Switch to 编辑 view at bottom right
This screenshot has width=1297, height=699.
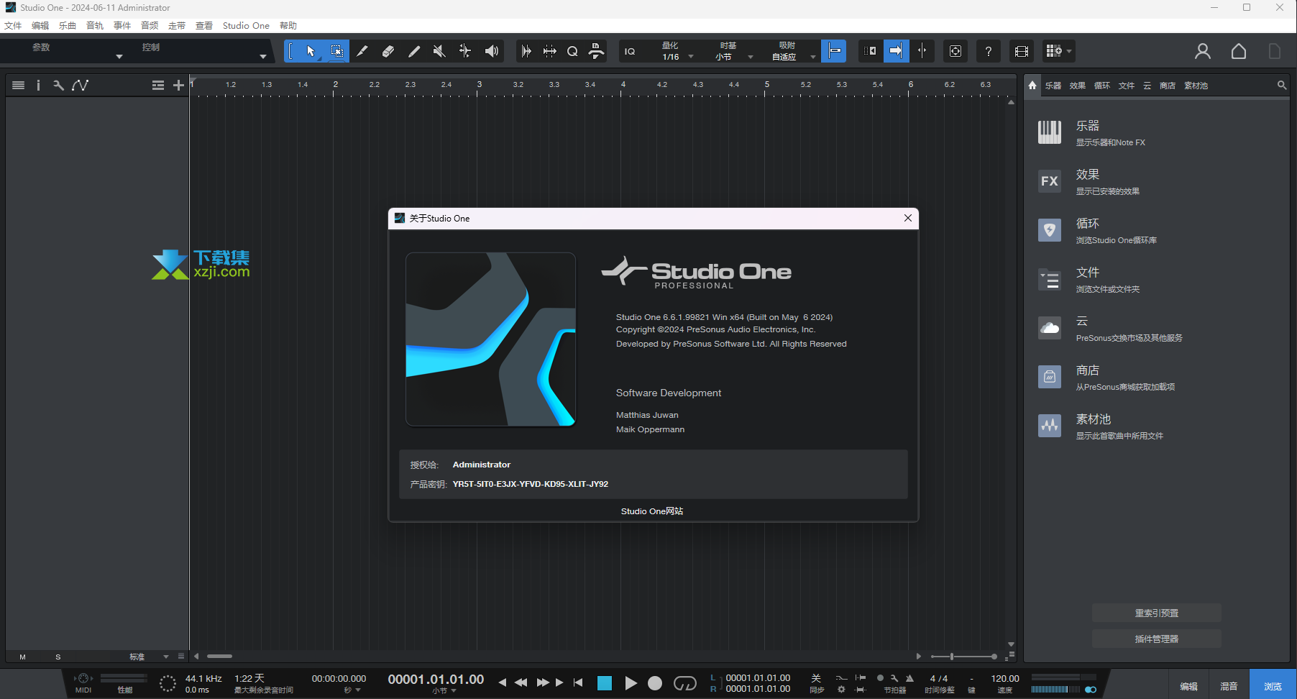coord(1188,686)
